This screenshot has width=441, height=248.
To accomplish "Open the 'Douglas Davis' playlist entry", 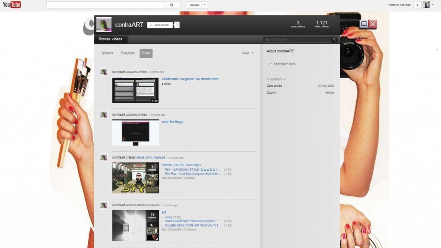I will [x=193, y=225].
